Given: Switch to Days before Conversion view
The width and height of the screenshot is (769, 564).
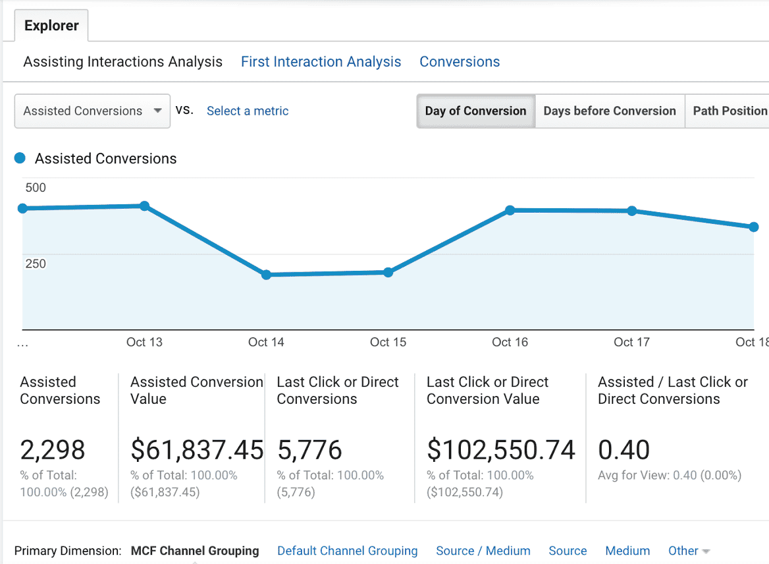Looking at the screenshot, I should click(x=609, y=111).
